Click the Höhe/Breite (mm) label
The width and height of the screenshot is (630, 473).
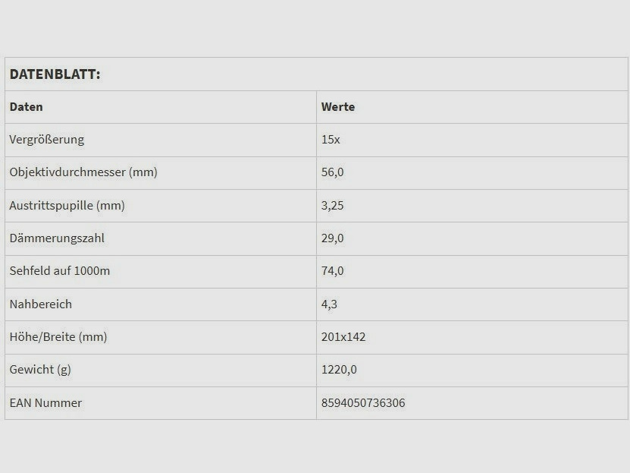coord(58,337)
